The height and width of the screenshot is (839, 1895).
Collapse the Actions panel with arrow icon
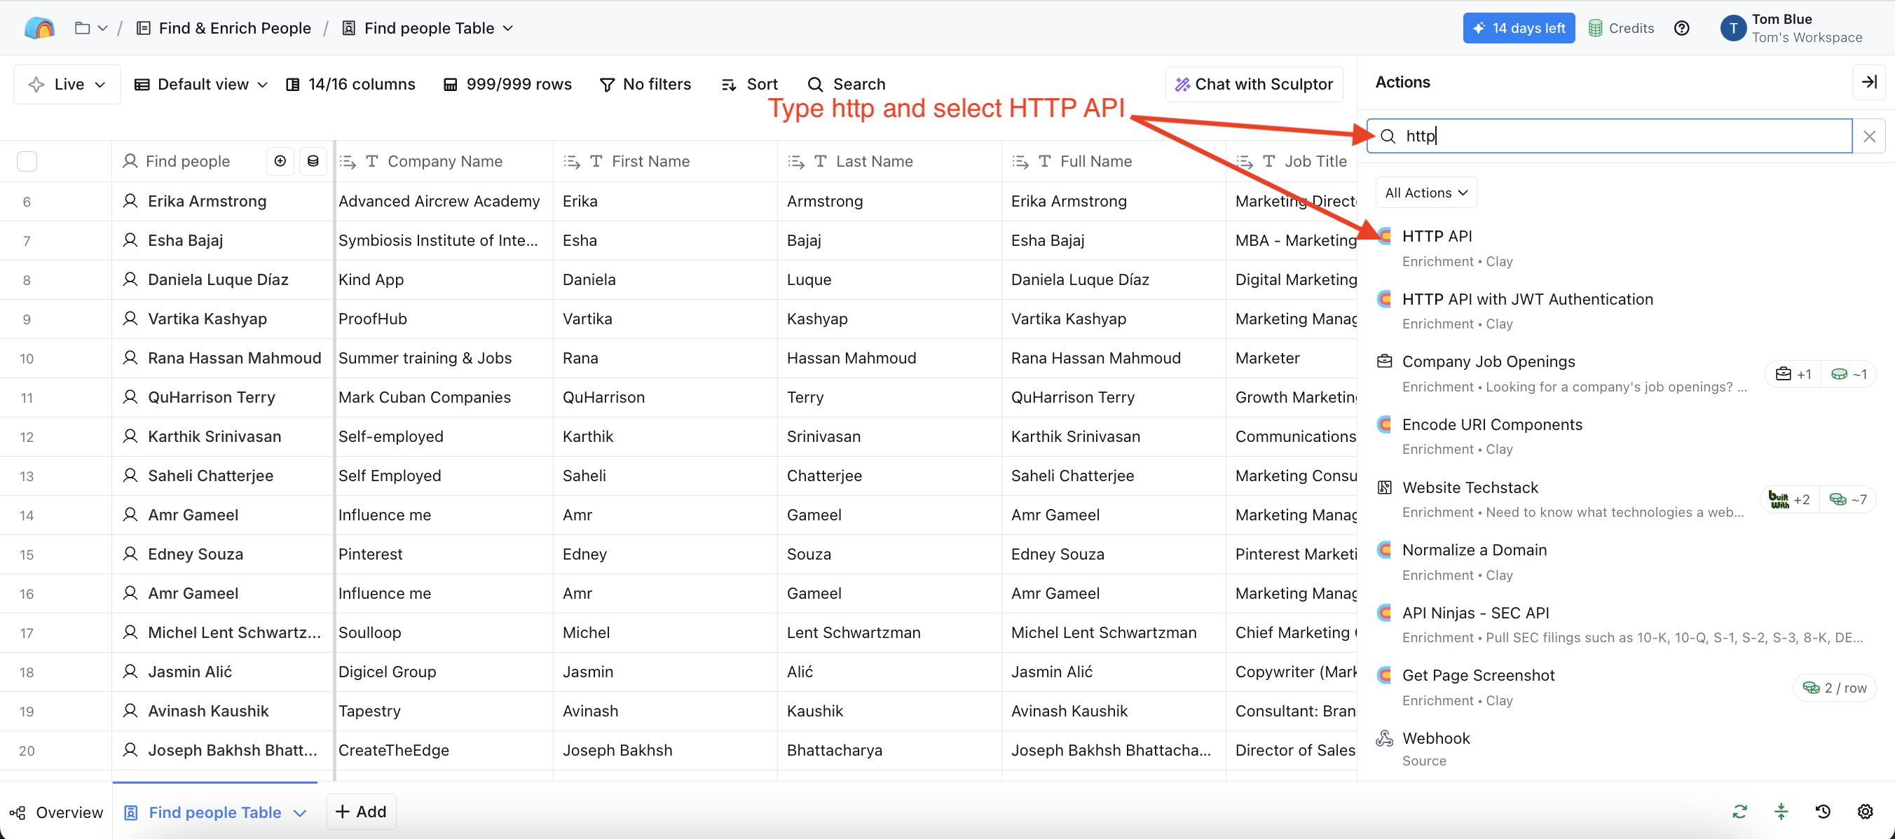[x=1868, y=83]
